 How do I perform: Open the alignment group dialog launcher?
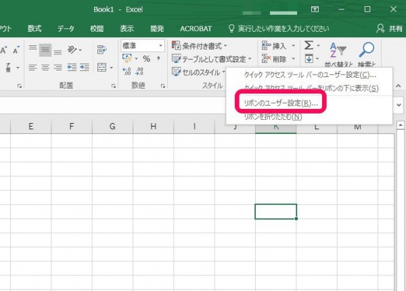114,86
